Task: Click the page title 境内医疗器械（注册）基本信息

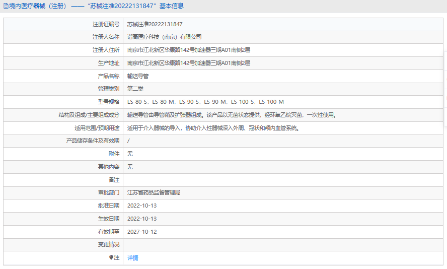Action: tap(96, 6)
